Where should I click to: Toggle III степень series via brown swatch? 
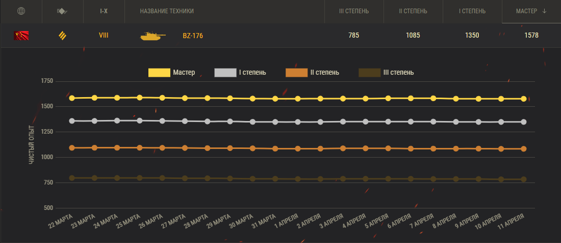coord(370,73)
